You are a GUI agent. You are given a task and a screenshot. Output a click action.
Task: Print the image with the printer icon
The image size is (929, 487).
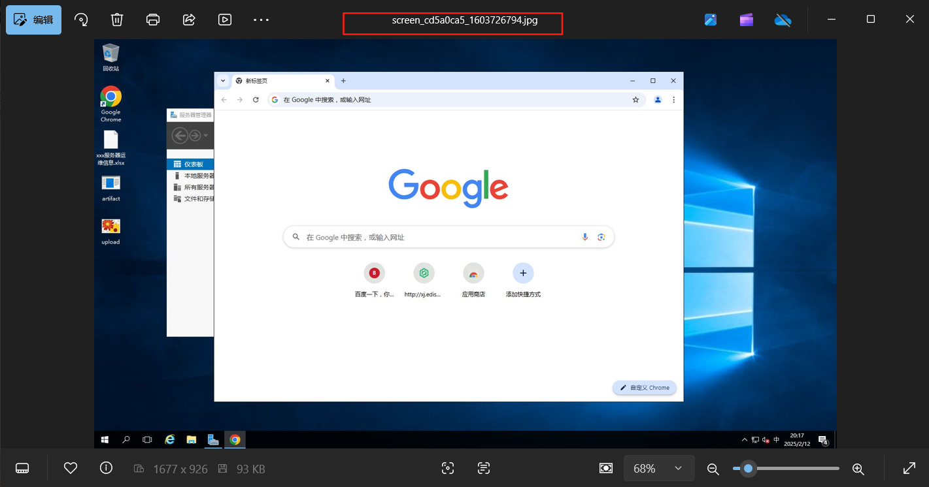[x=153, y=20]
